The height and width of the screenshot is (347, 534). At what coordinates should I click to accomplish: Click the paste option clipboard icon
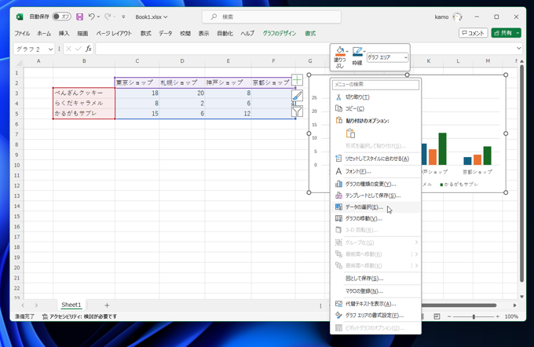350,133
